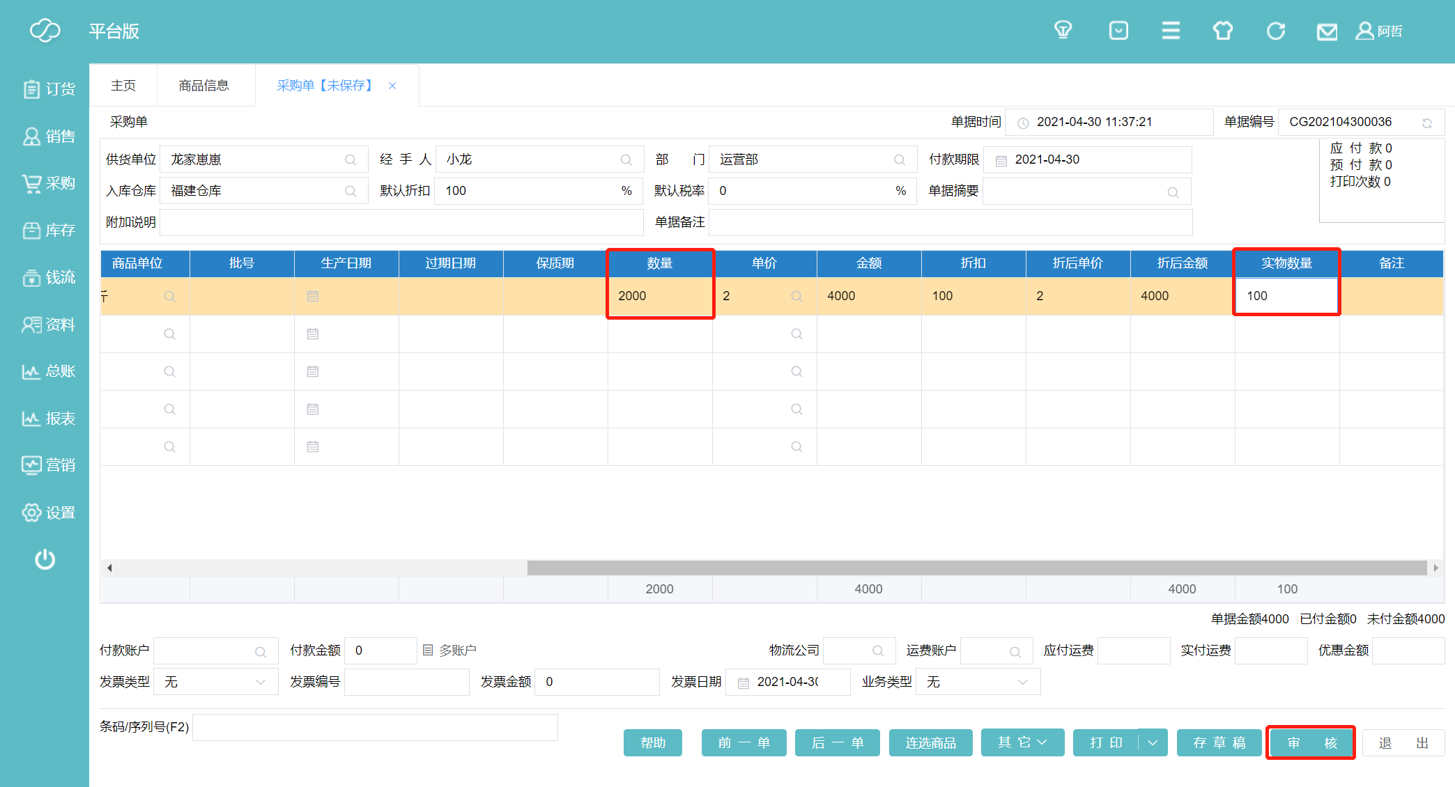Click the power logout icon in sidebar

(45, 559)
